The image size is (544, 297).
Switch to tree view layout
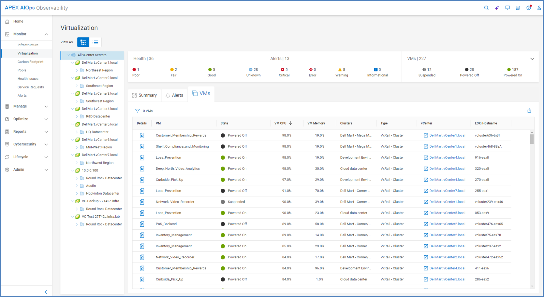tap(83, 42)
